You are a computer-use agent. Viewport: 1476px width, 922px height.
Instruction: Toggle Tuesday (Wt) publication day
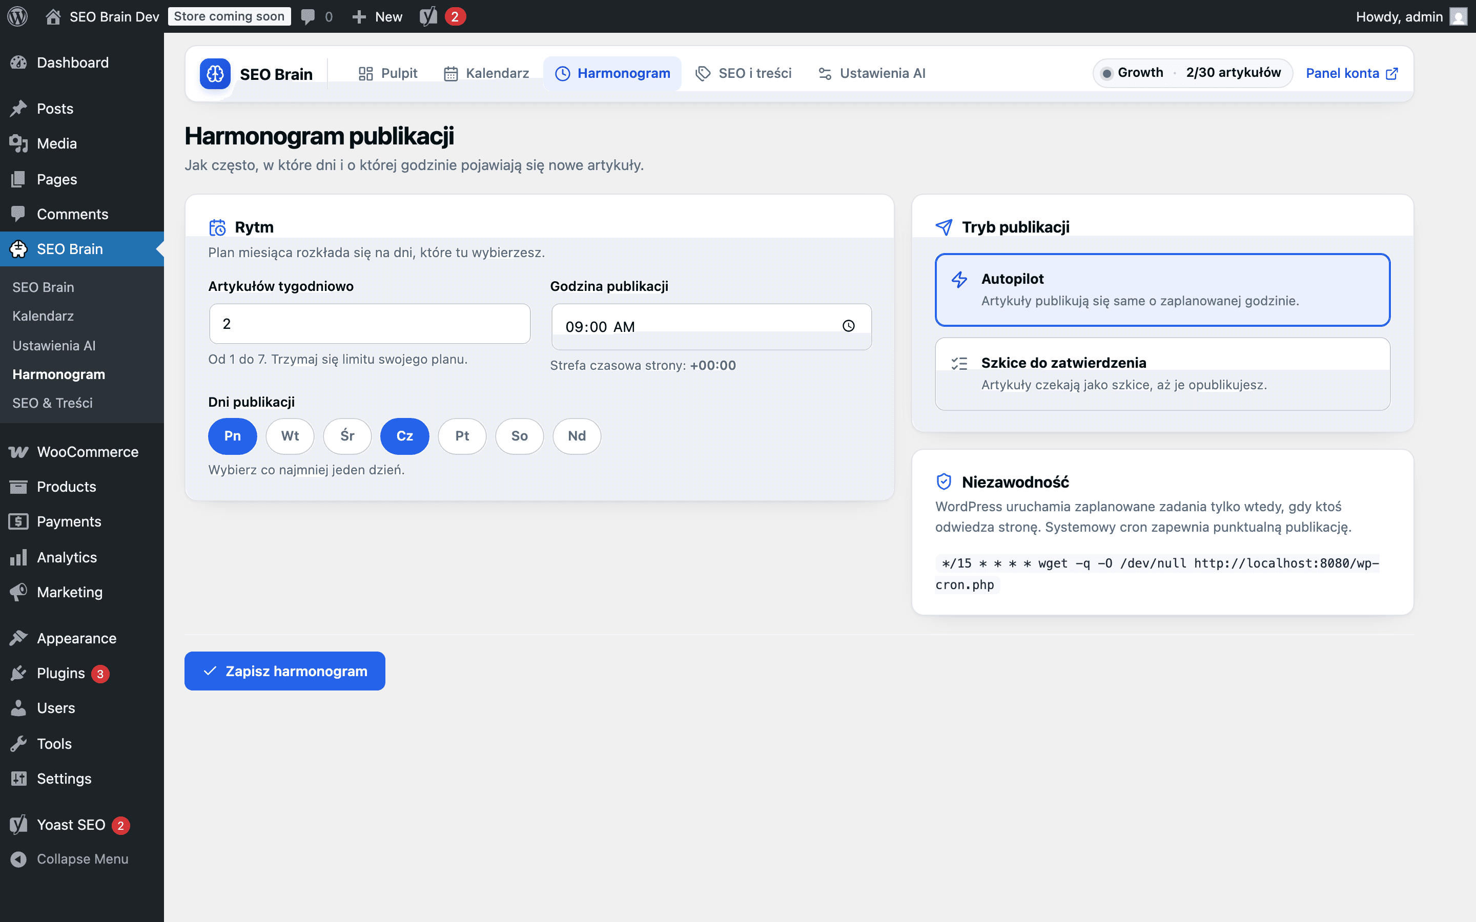pos(290,436)
